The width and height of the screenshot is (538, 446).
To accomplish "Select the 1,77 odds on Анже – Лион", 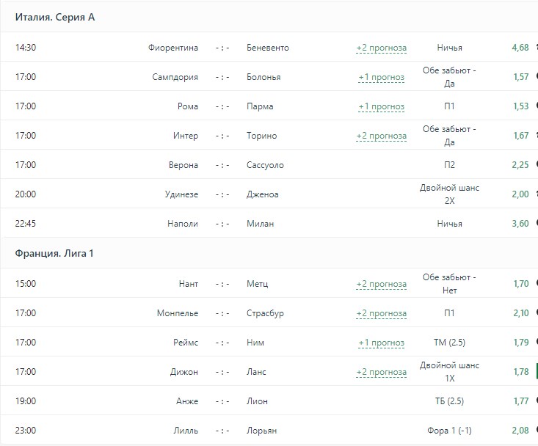I will coord(520,401).
